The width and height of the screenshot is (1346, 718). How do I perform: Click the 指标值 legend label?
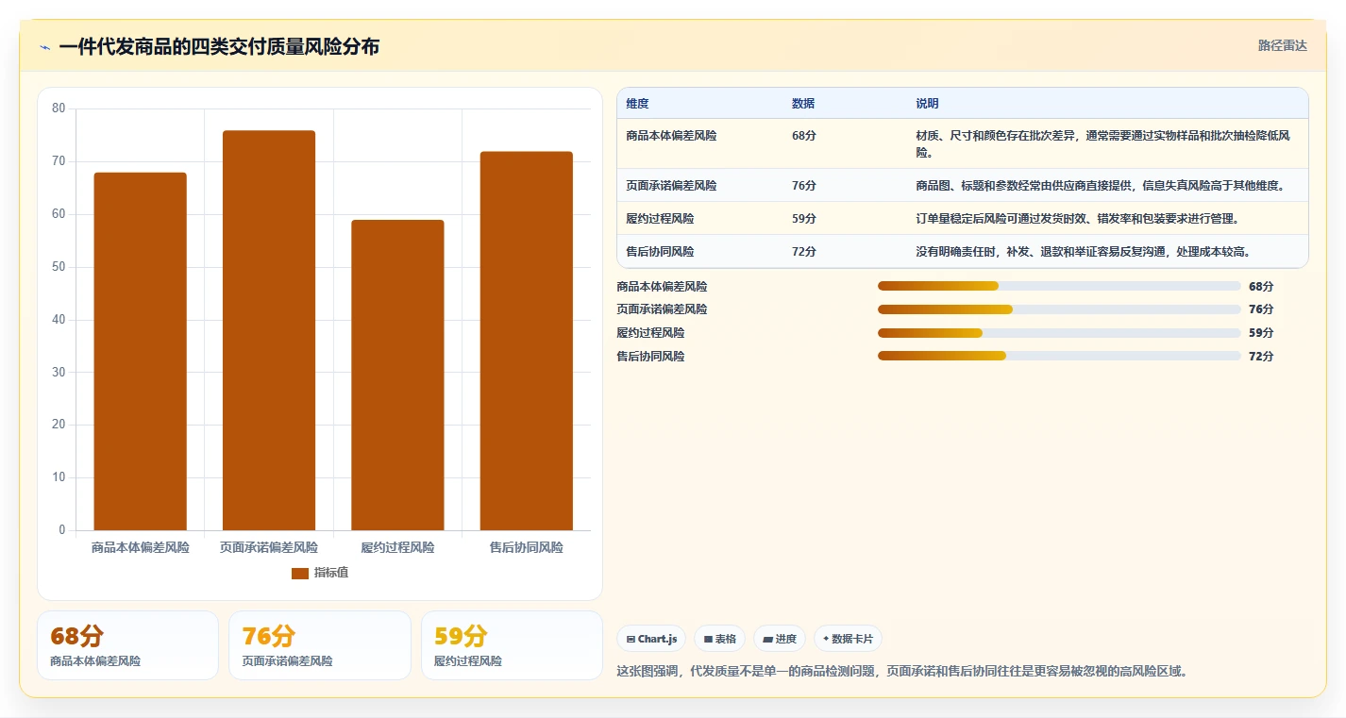pos(331,573)
